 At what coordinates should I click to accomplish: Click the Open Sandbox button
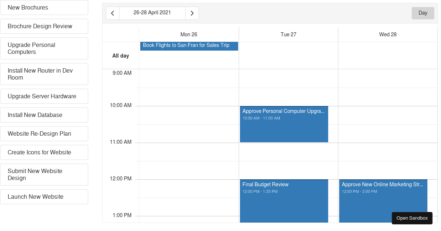(x=412, y=218)
